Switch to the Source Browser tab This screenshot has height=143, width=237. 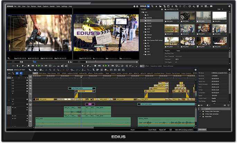168,66
